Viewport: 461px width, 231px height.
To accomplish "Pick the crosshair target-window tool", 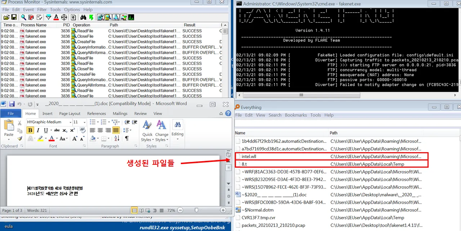I will pyautogui.click(x=64, y=17).
